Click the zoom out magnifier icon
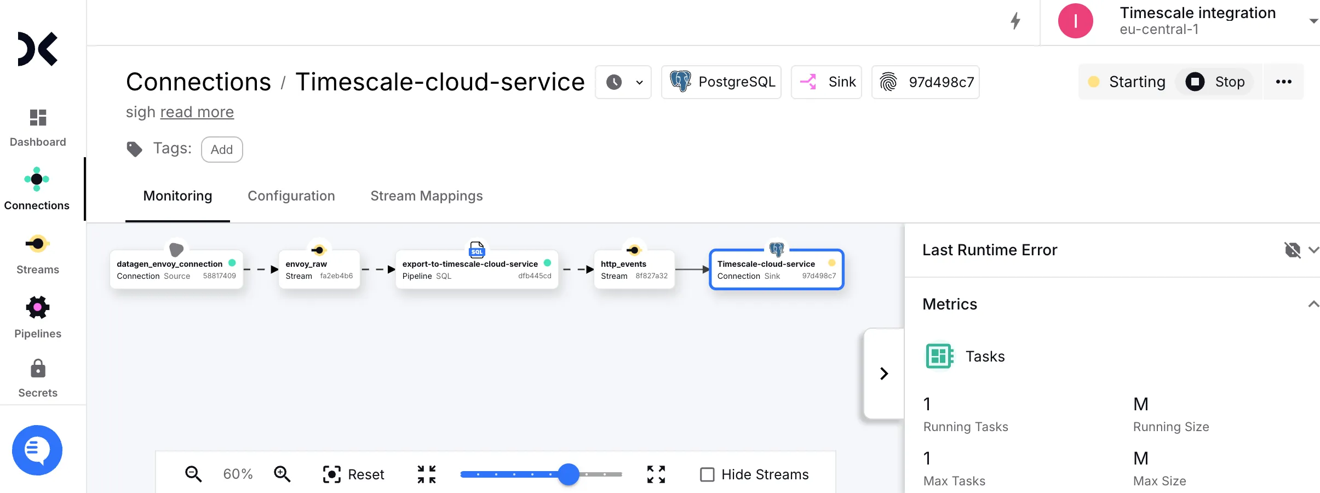 [x=193, y=474]
